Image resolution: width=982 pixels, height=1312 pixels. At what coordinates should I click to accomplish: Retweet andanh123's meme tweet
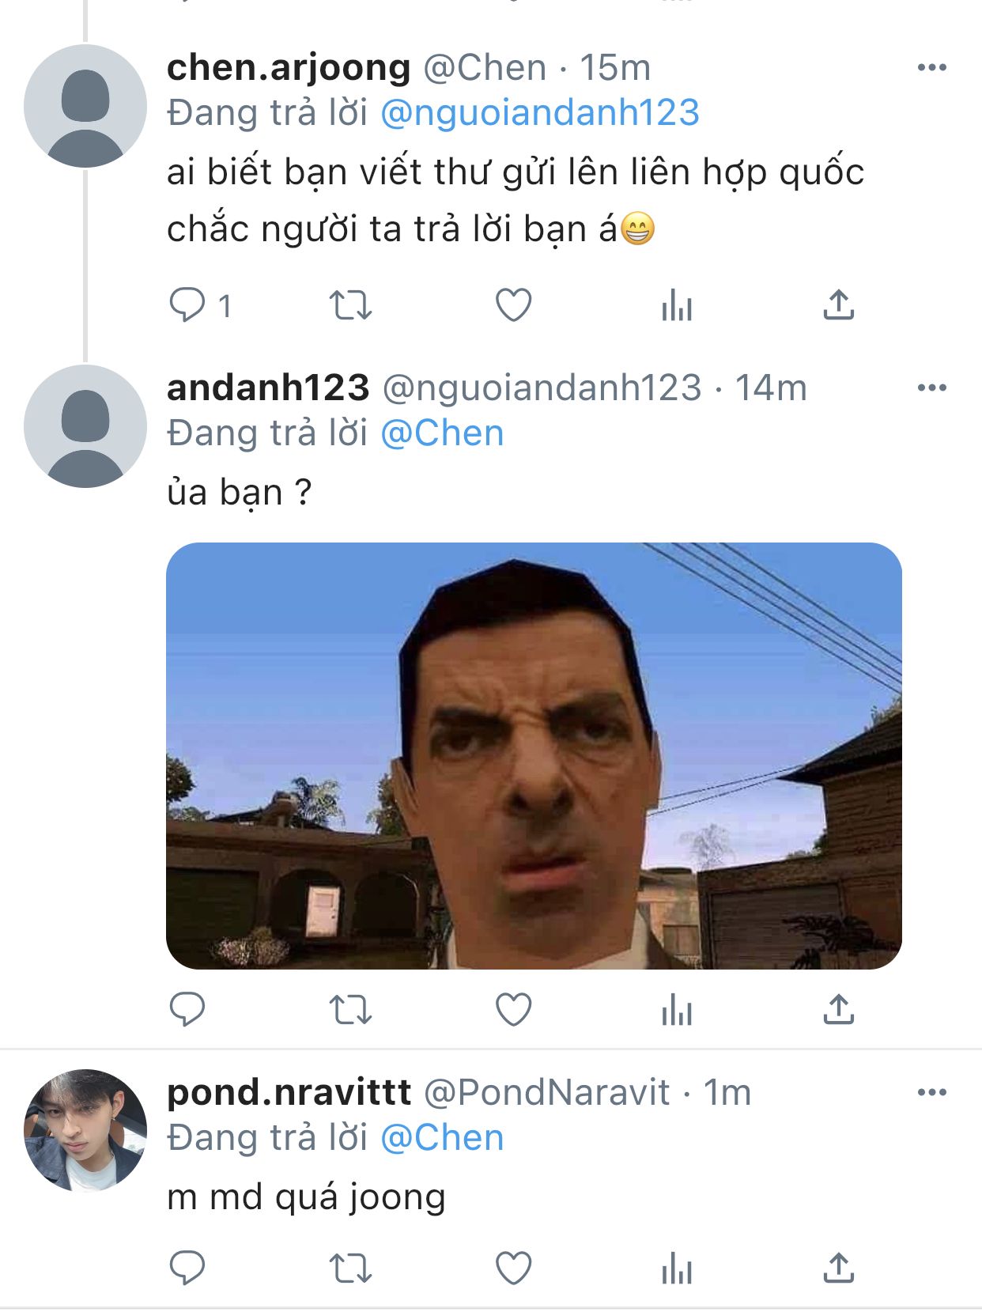click(x=350, y=1010)
